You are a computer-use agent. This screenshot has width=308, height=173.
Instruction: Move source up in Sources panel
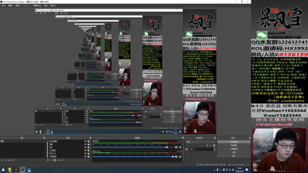59,160
